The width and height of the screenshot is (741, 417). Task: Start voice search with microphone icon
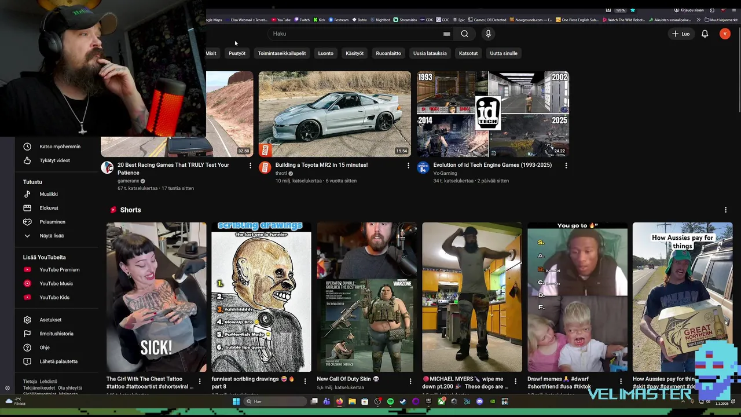point(488,34)
